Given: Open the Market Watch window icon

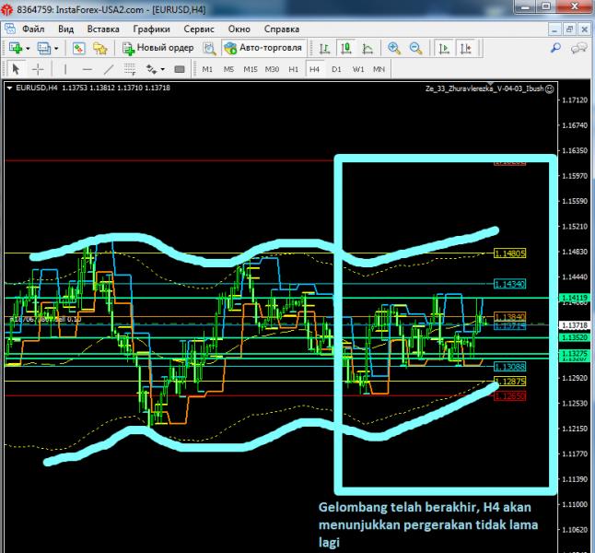Looking at the screenshot, I should [78, 48].
